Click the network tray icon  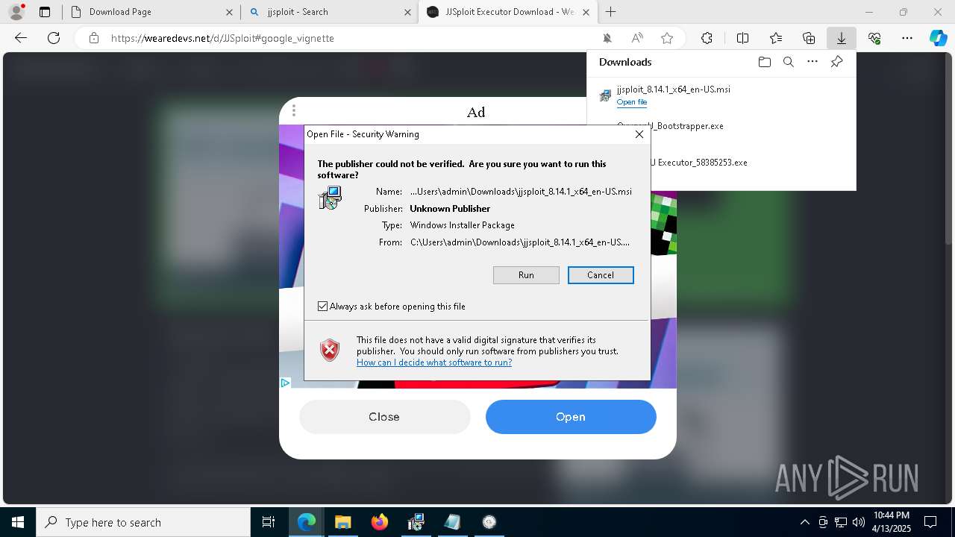click(841, 522)
